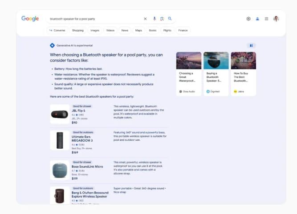Click the Generative AI diamond icon
297x214 pixels.
(x=52, y=45)
